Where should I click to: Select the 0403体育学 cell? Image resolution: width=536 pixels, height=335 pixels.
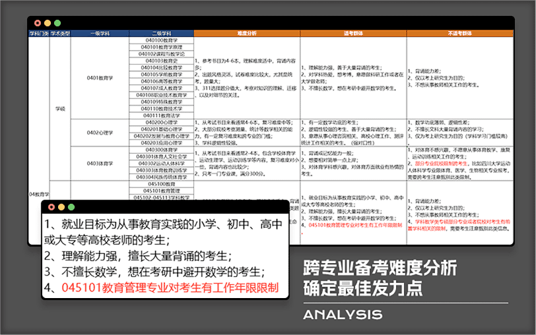100,164
